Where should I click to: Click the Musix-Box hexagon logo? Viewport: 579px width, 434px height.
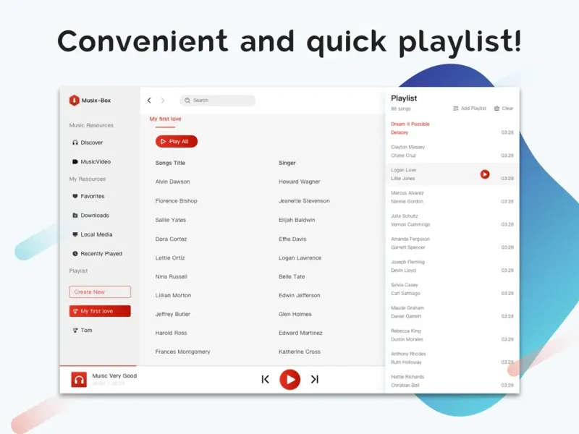75,101
